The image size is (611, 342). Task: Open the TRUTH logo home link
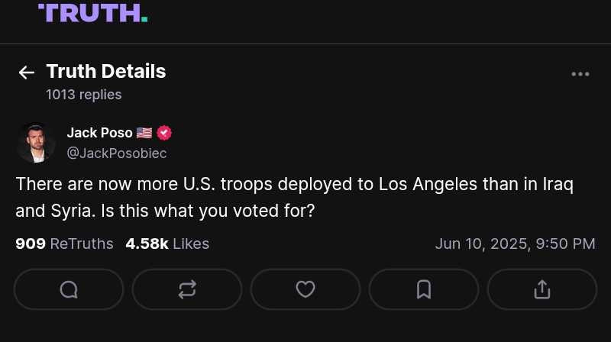point(92,12)
